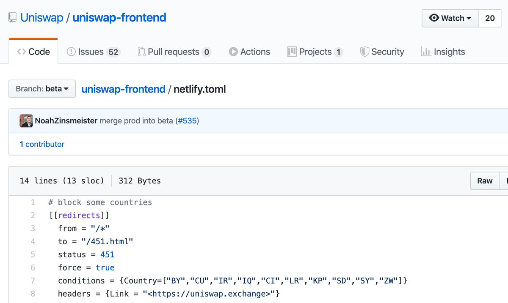The width and height of the screenshot is (508, 303).
Task: Click the Code tab angle-brackets icon
Action: click(x=21, y=52)
